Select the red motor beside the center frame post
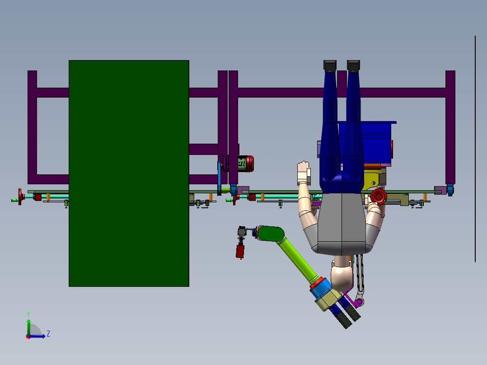Screen dimensions: 487x365 point(246,164)
